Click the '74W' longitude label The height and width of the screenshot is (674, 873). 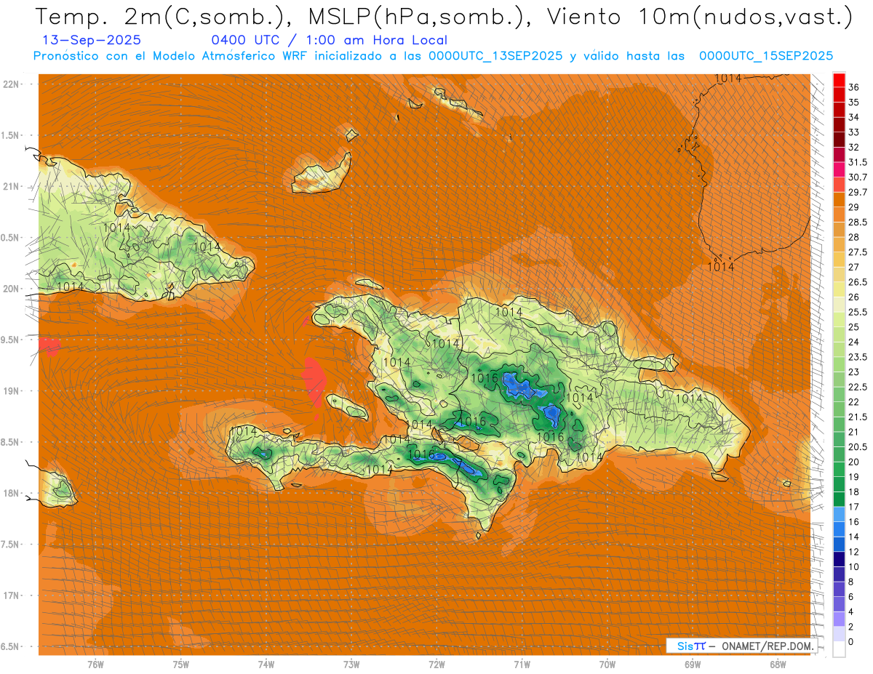pos(266,665)
